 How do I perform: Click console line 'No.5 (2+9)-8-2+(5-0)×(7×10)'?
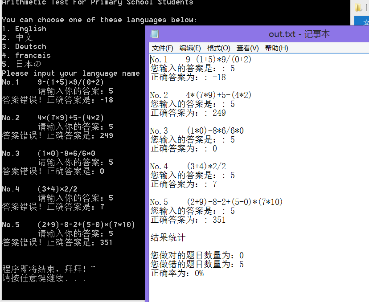click(x=68, y=224)
